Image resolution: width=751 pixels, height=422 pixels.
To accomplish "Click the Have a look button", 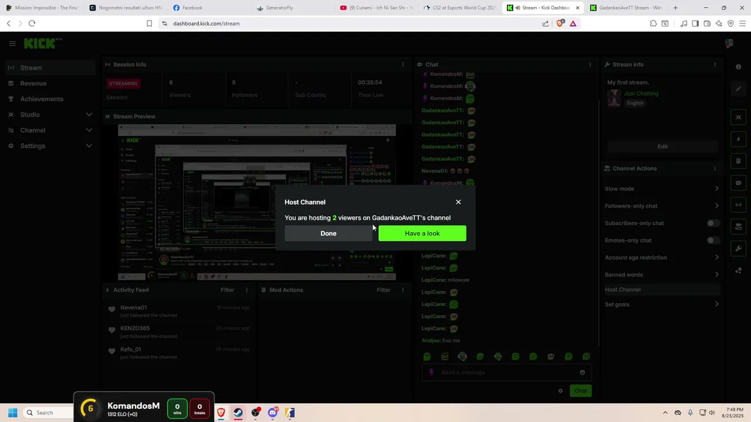I will [422, 233].
